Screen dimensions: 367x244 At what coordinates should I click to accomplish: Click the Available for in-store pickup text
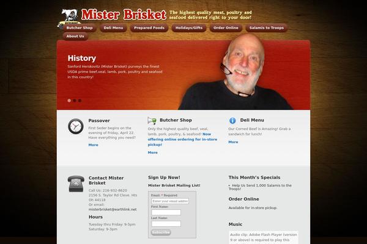tap(252, 208)
